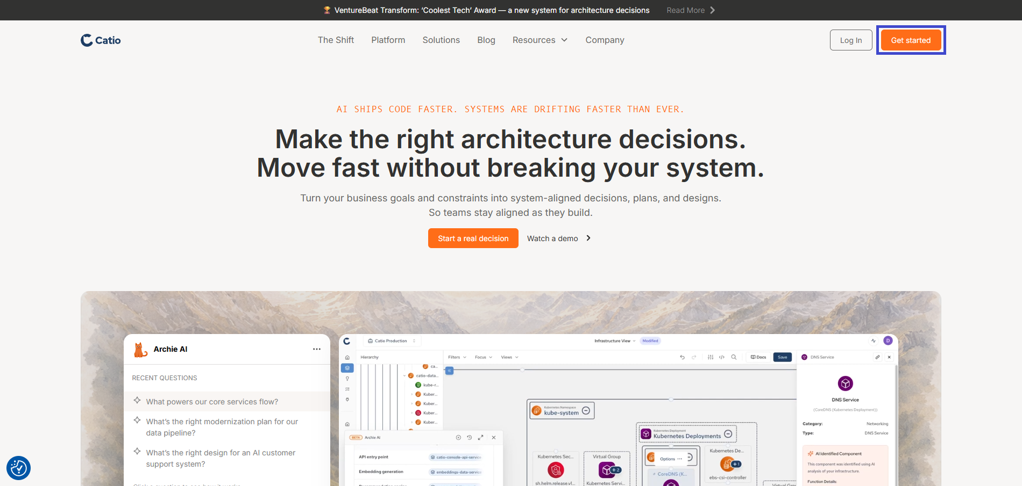Open the Platform menu item
This screenshot has height=486, width=1022.
388,40
